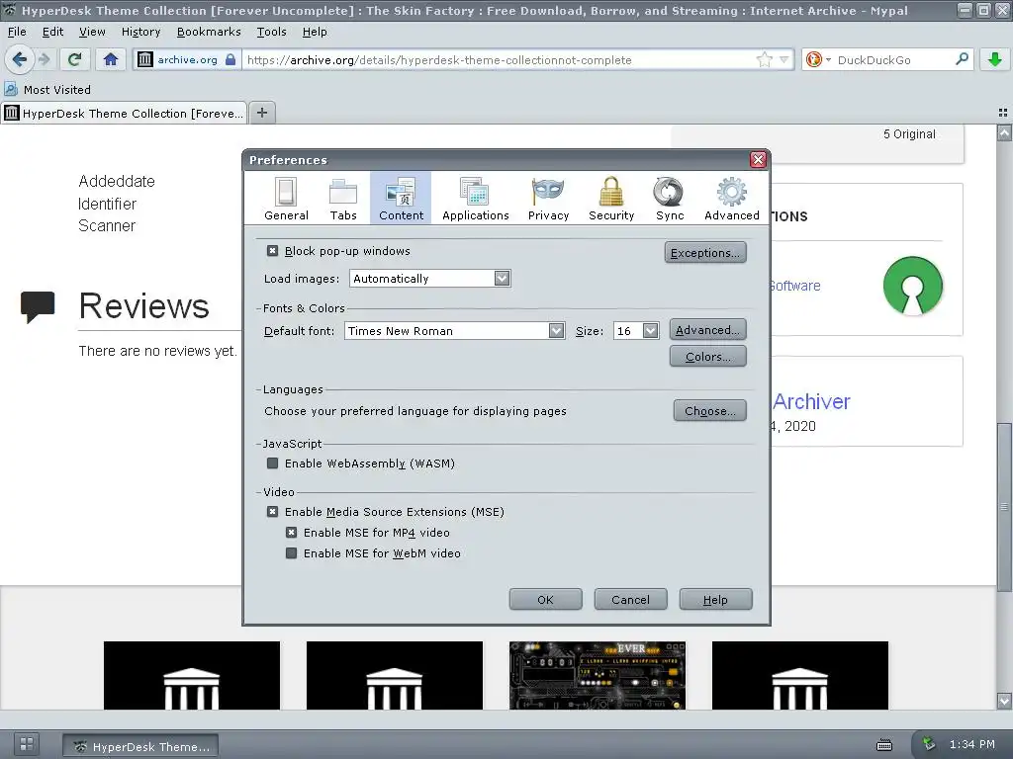The width and height of the screenshot is (1013, 759).
Task: Click the DuckDuckGo search field
Action: [893, 60]
